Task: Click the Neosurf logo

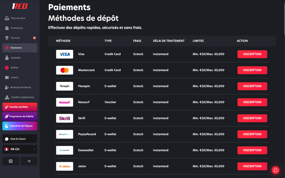Action: click(65, 102)
